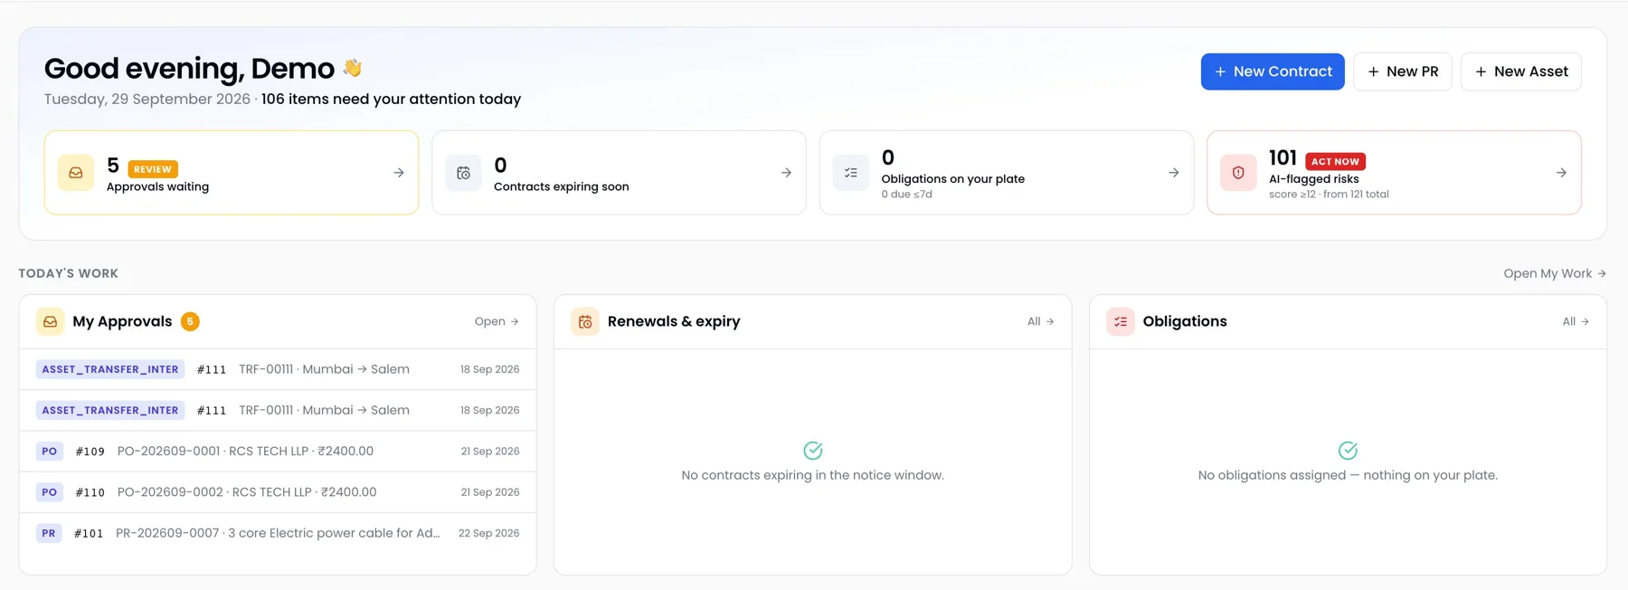
Task: Click the 101 AI-flagged risks count
Action: (x=1283, y=158)
